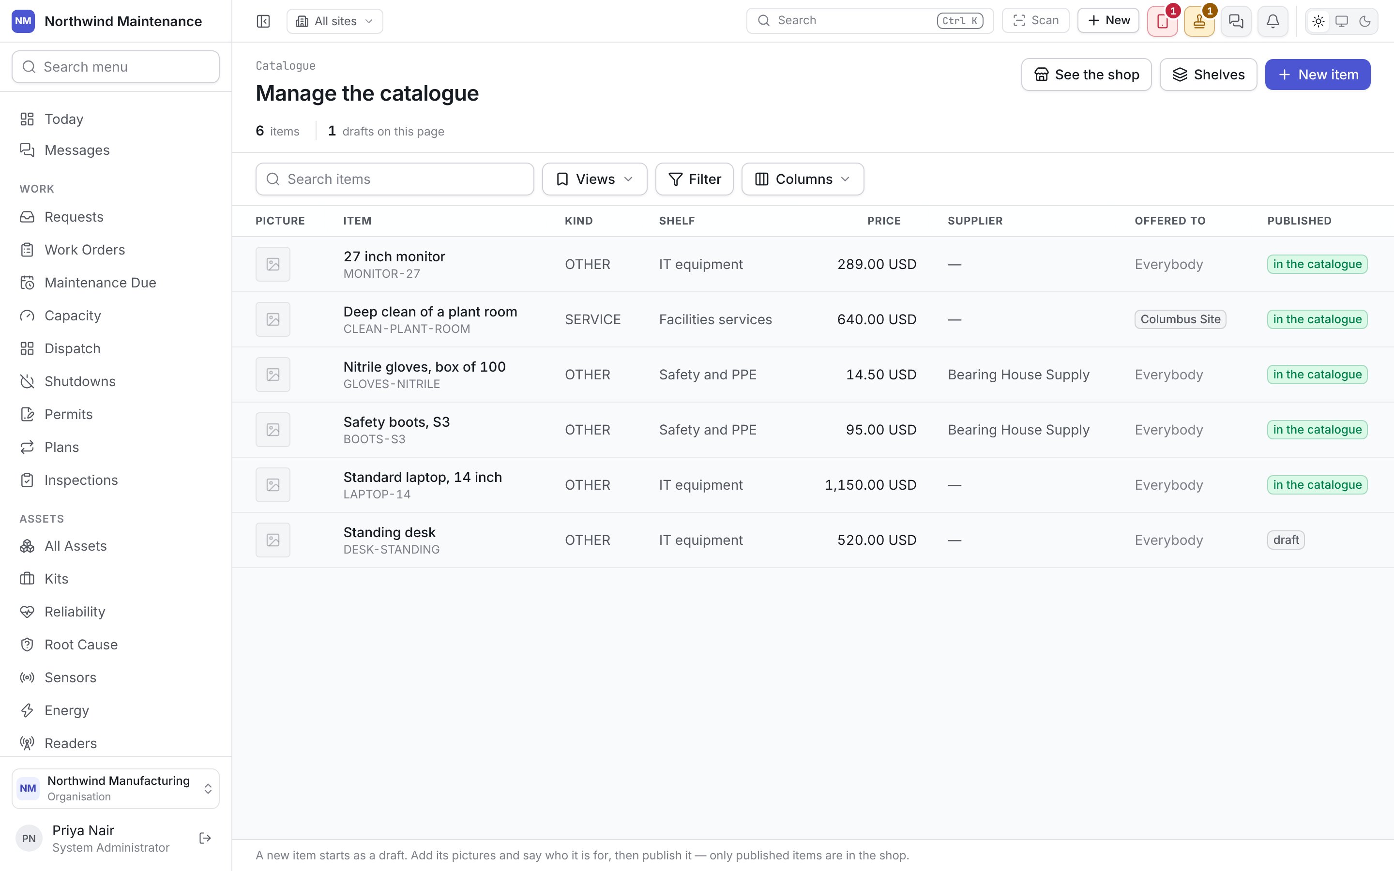Open the Capacity gauge icon
The width and height of the screenshot is (1394, 871).
(27, 315)
